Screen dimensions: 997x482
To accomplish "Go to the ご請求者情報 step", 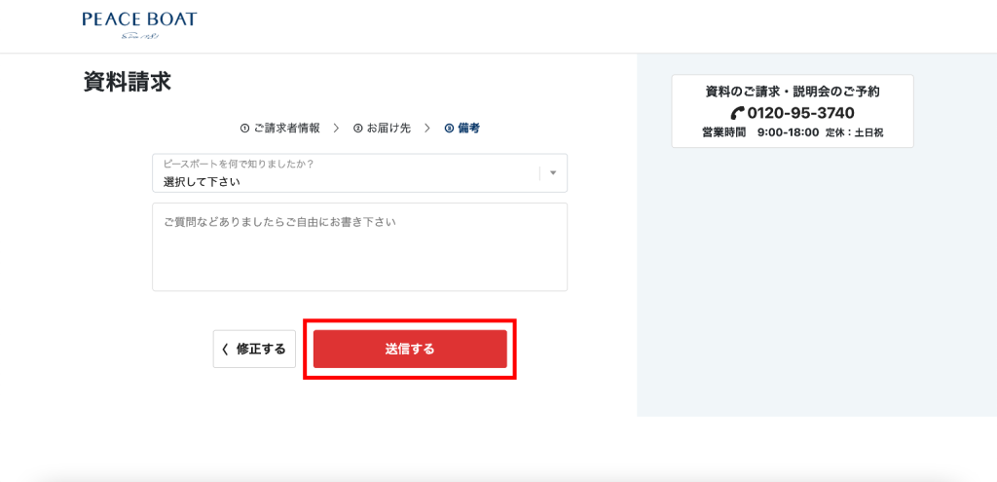I will [286, 129].
